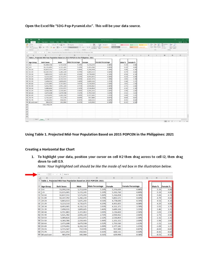Image resolution: width=208 pixels, height=277 pixels.
Task: Toggle Center horizontal alignment
Action: pyautogui.click(x=59, y=47)
